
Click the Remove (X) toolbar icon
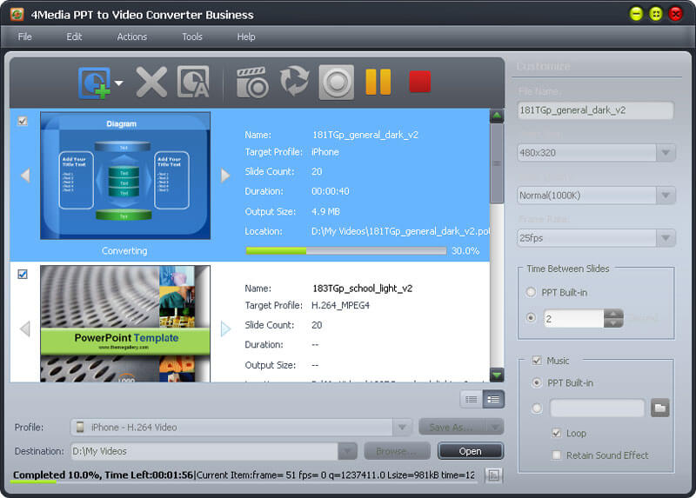(151, 83)
